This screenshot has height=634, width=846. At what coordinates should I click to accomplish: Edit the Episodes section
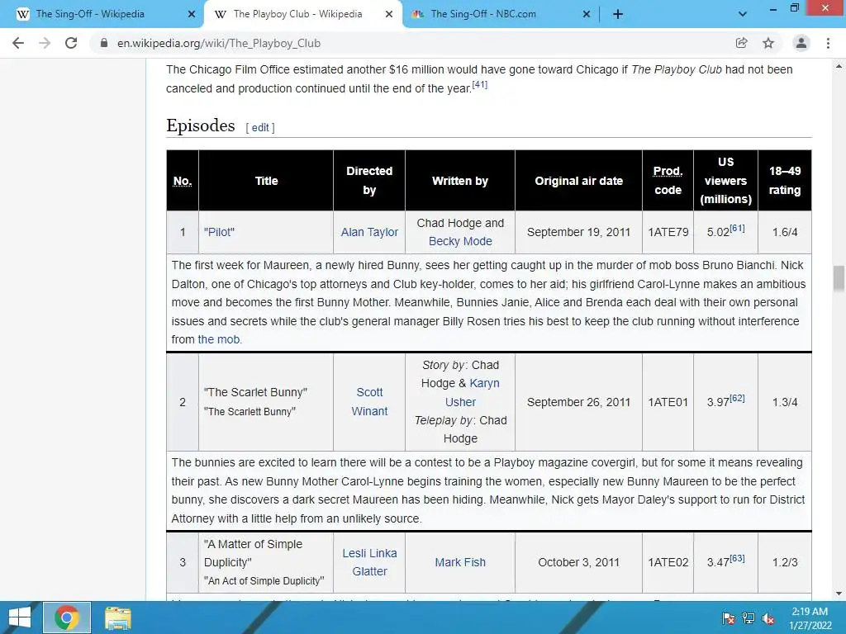point(260,128)
